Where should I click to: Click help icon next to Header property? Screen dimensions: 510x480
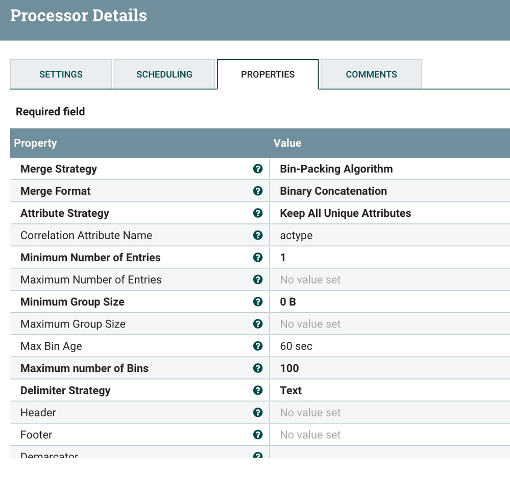click(258, 413)
